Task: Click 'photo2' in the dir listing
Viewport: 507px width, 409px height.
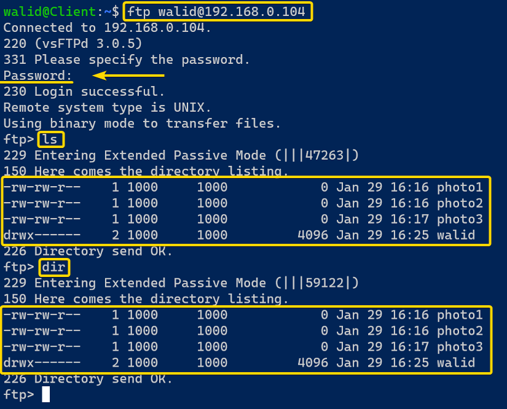Action: coord(460,331)
